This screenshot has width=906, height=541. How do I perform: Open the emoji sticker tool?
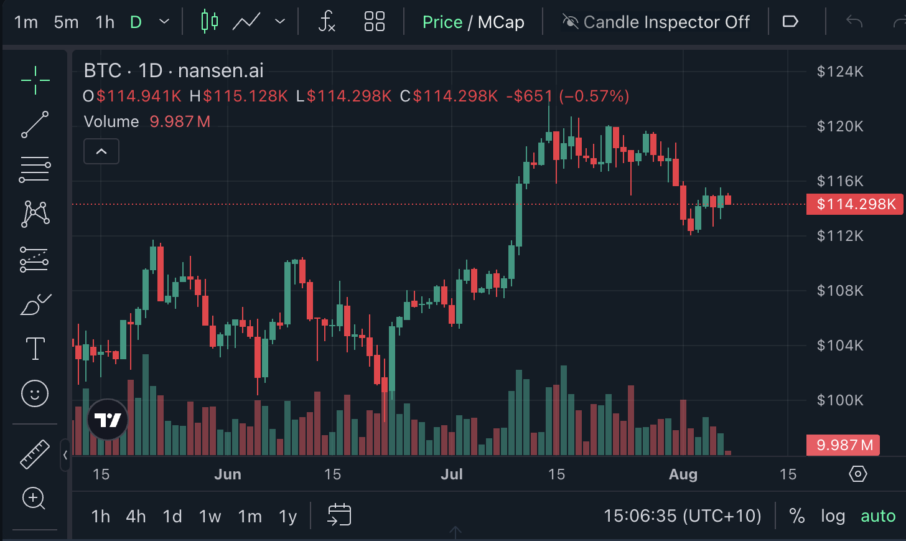(35, 393)
